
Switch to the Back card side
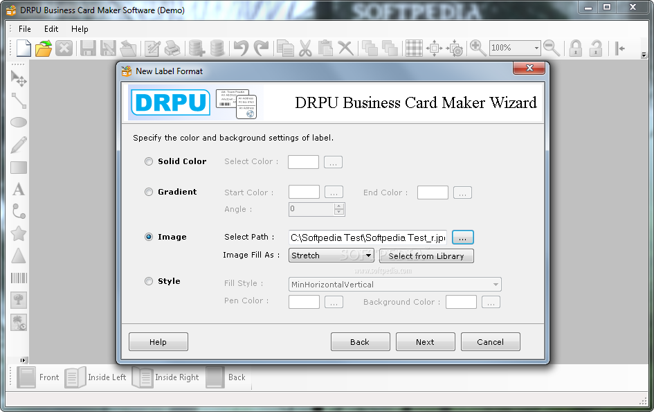[226, 377]
